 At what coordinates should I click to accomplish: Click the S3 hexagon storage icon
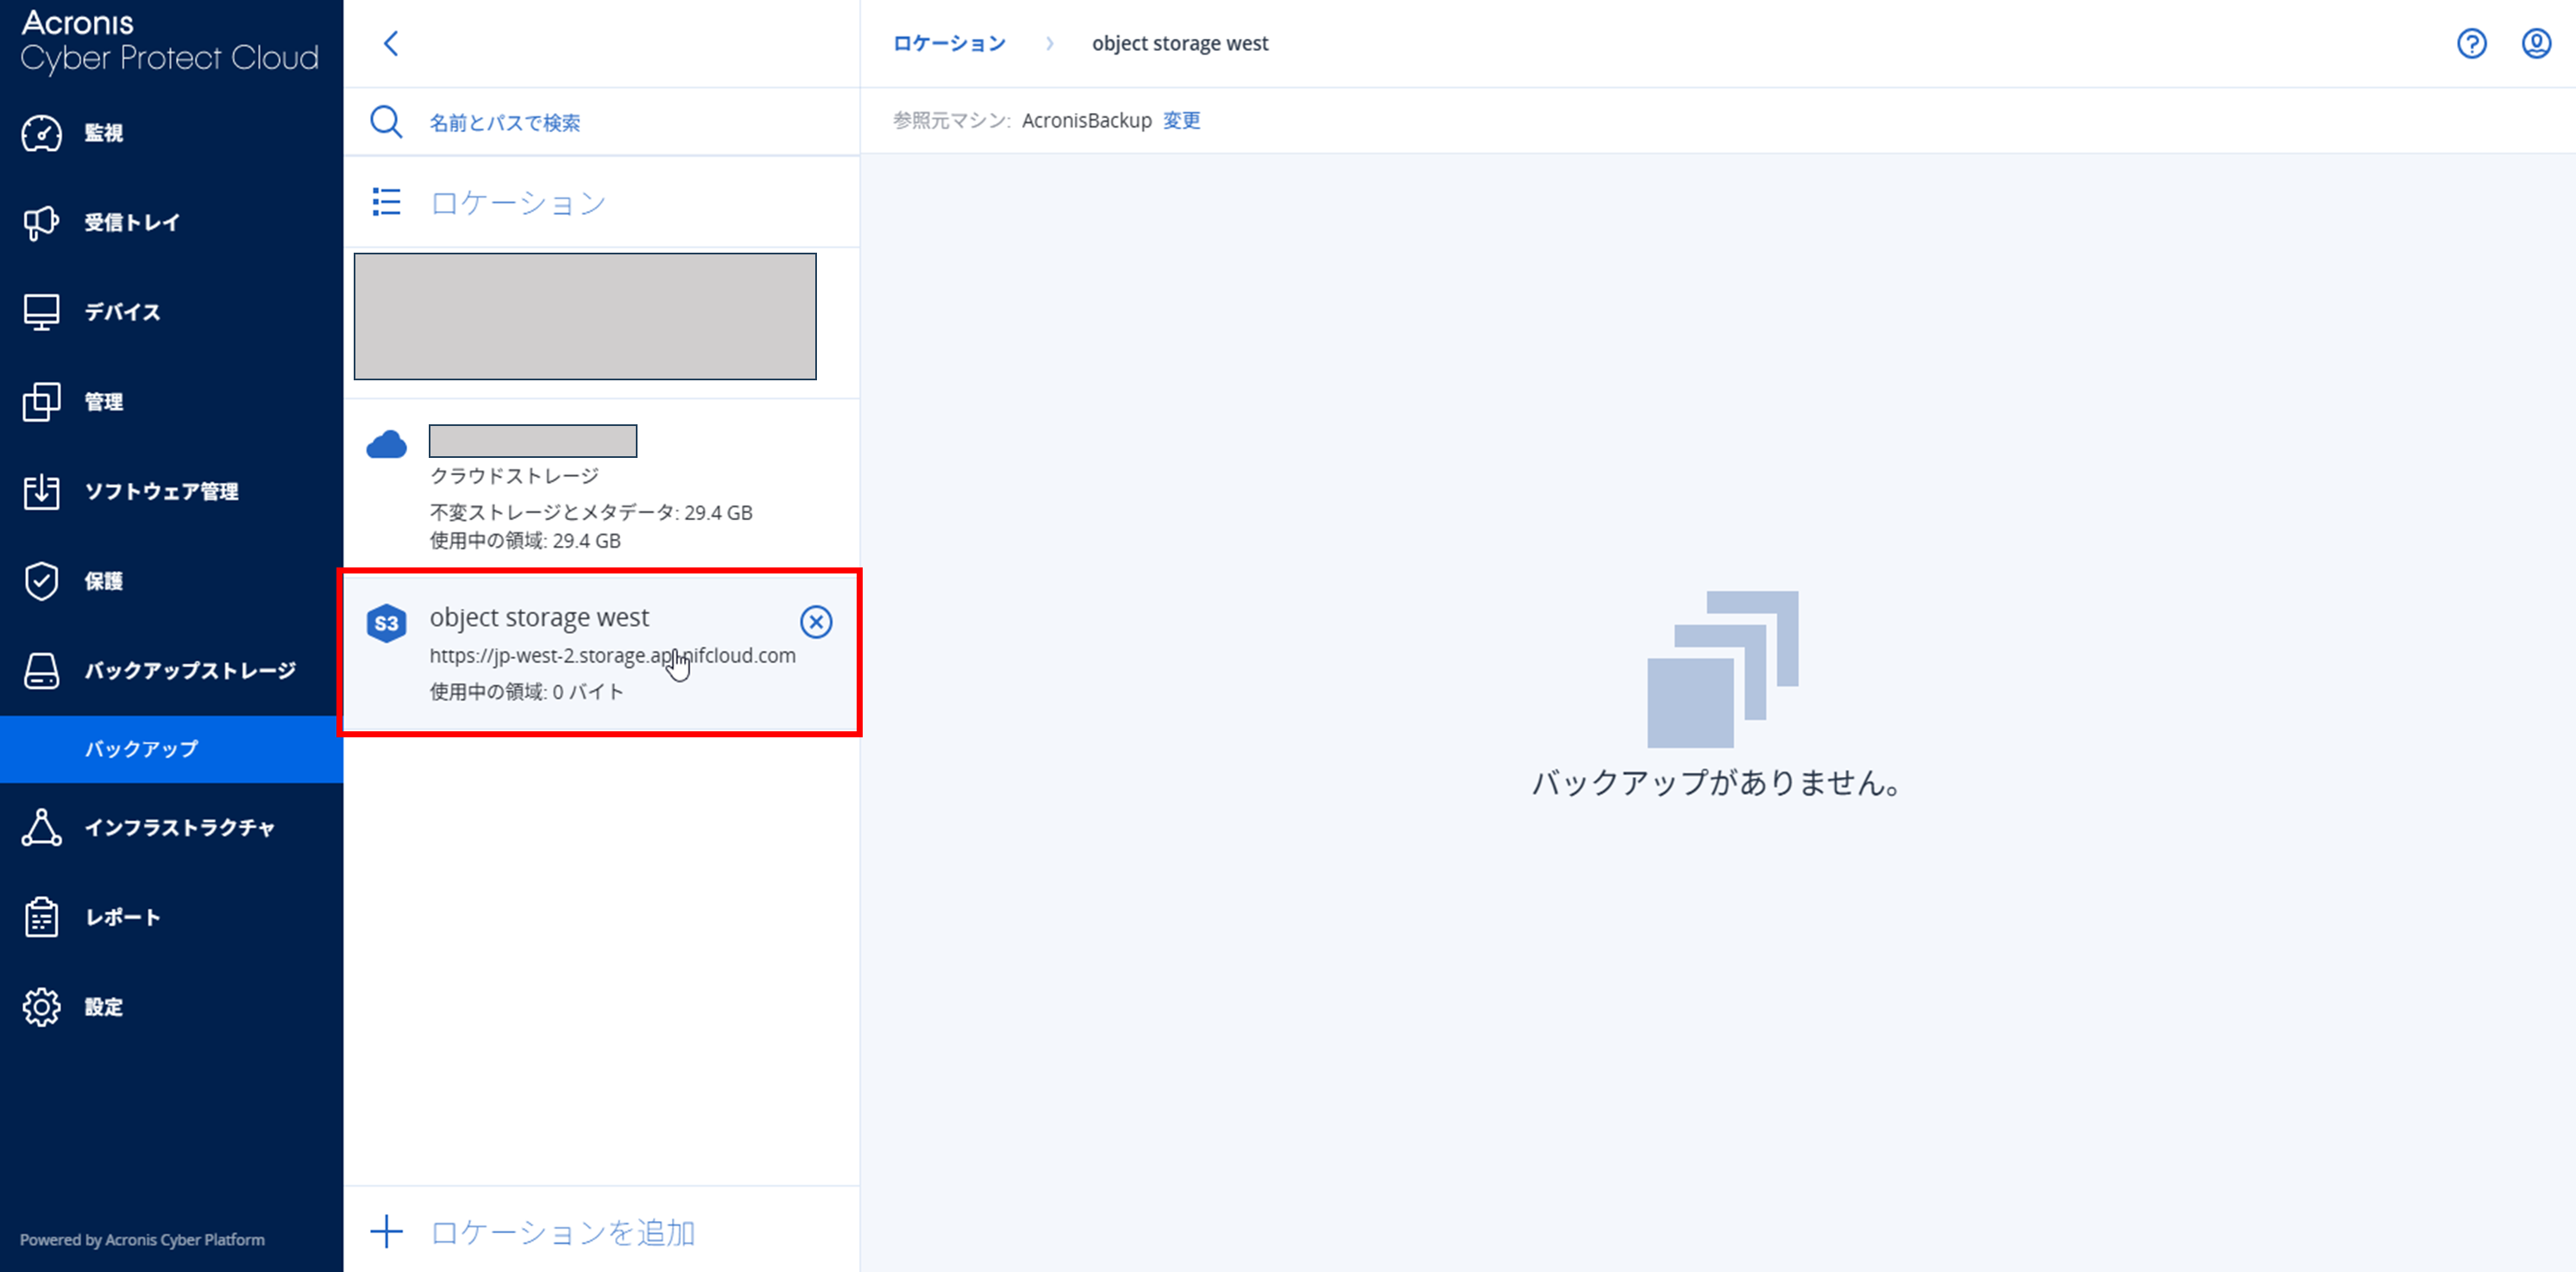pyautogui.click(x=386, y=623)
